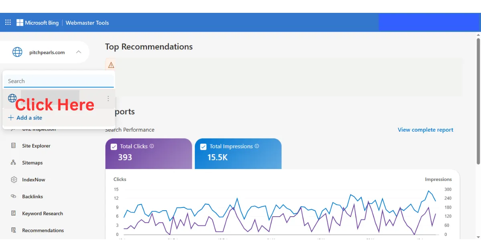Click Add a site link
The image size is (481, 252).
tap(29, 118)
